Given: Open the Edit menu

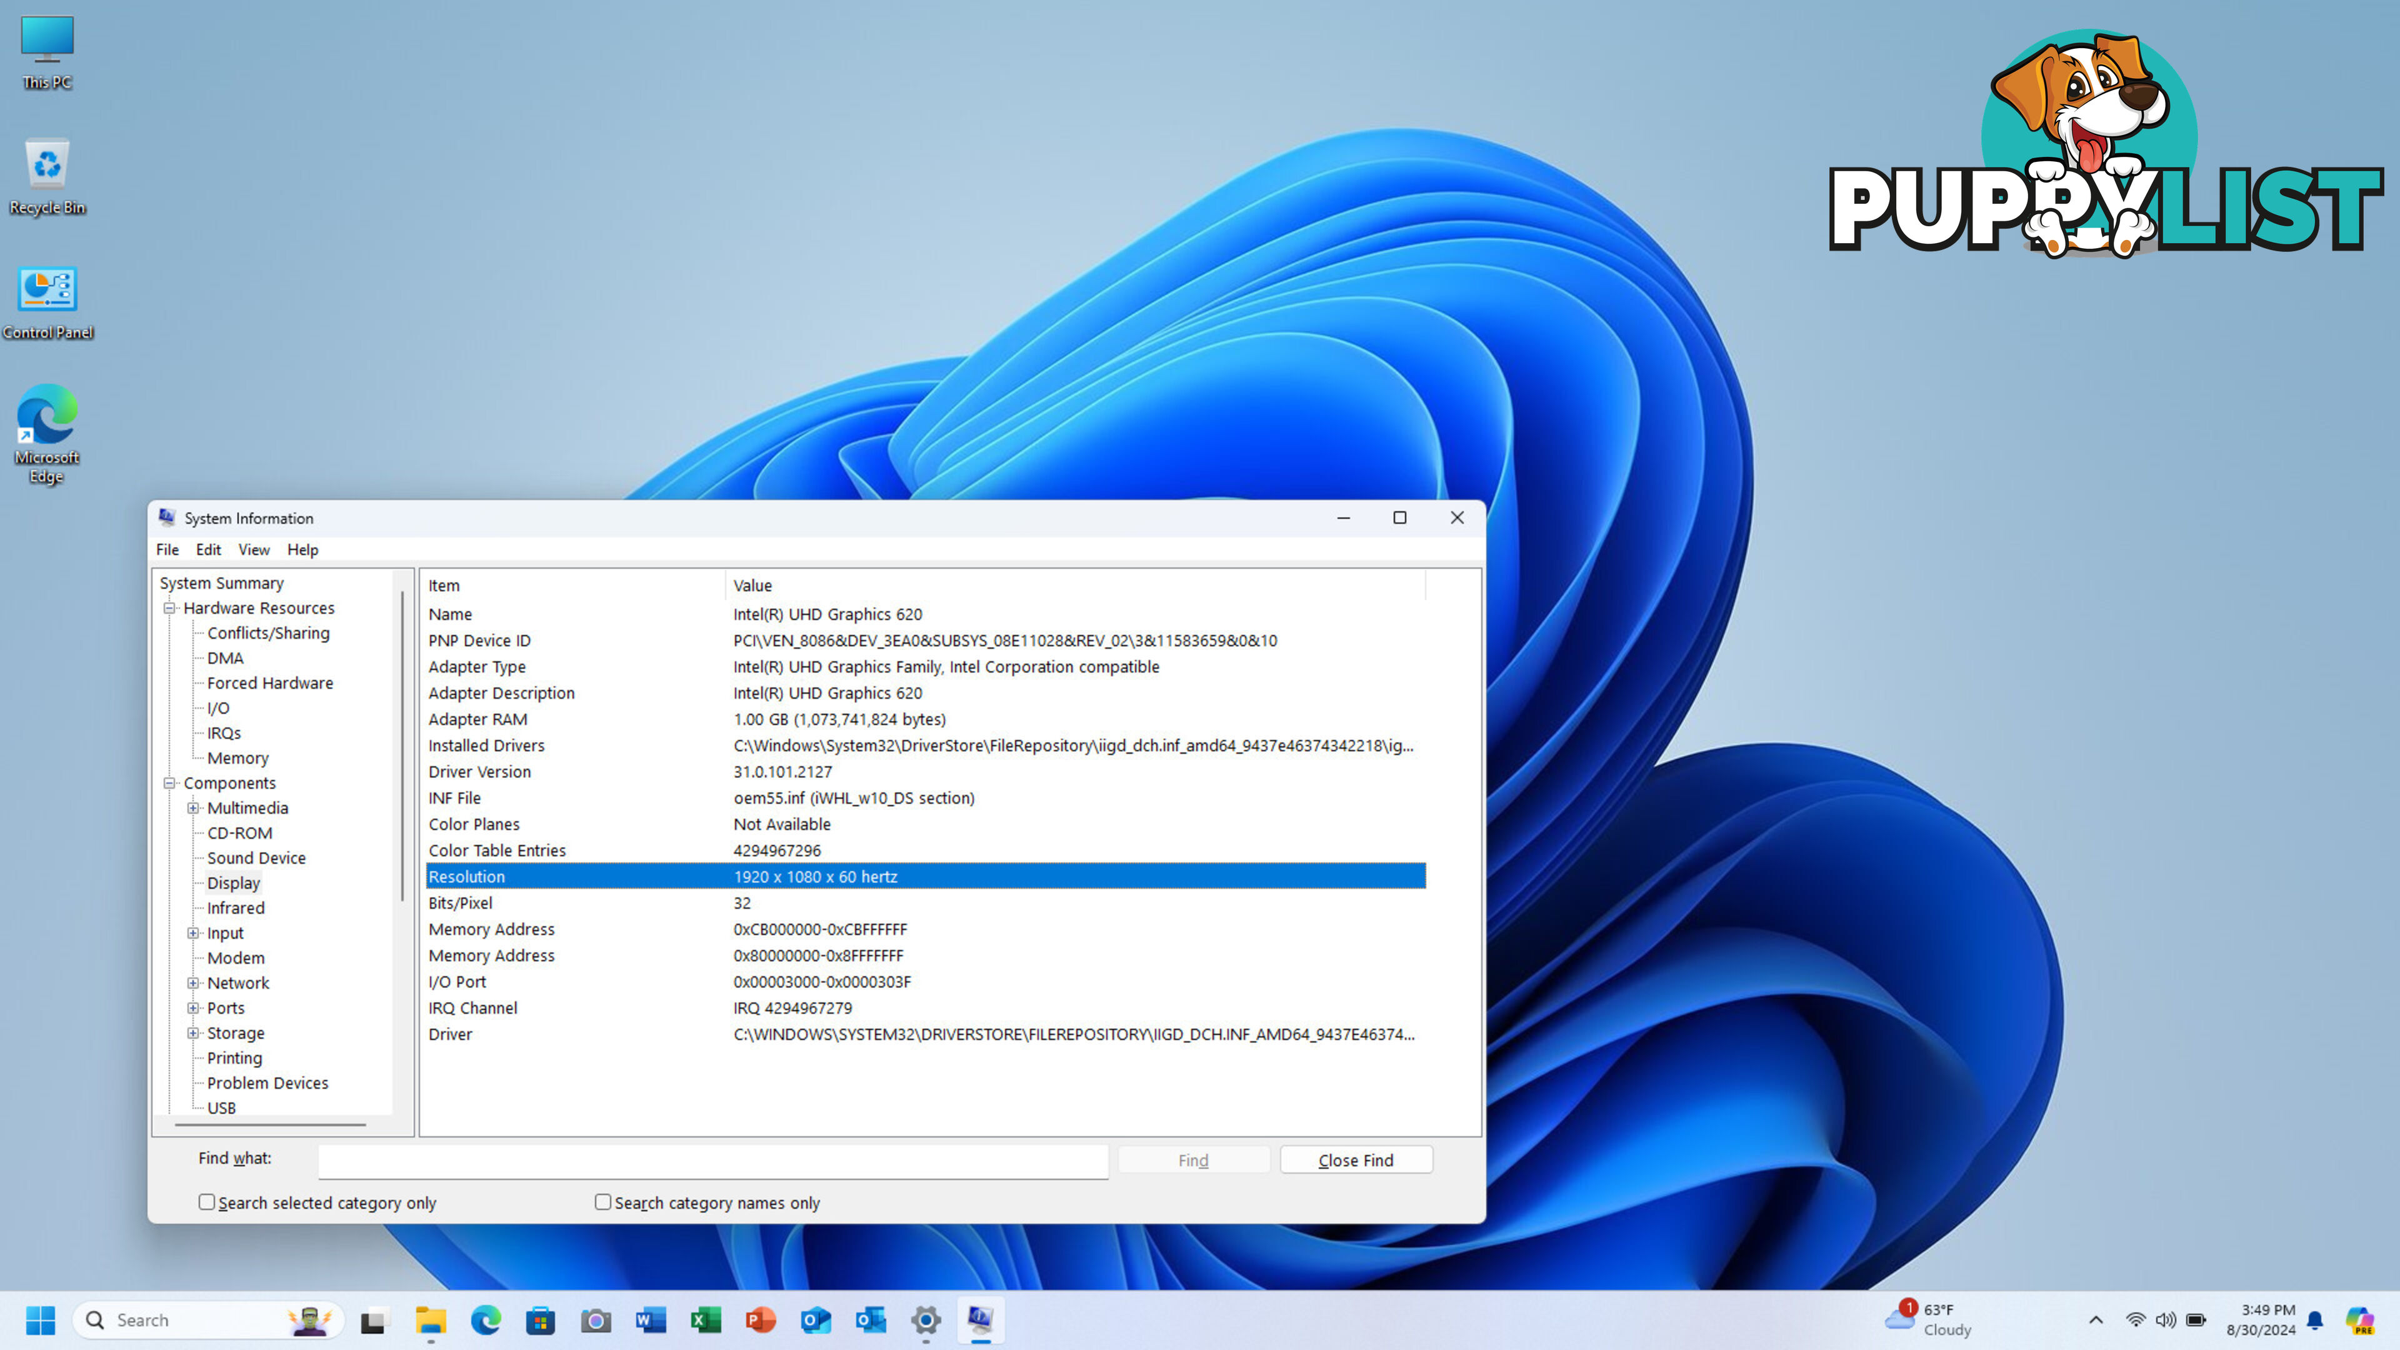Looking at the screenshot, I should click(x=209, y=550).
